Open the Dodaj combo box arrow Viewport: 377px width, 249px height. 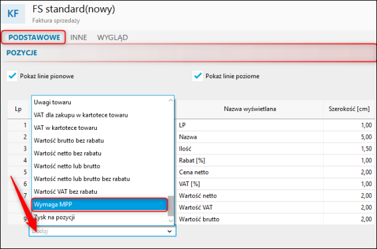(170, 231)
